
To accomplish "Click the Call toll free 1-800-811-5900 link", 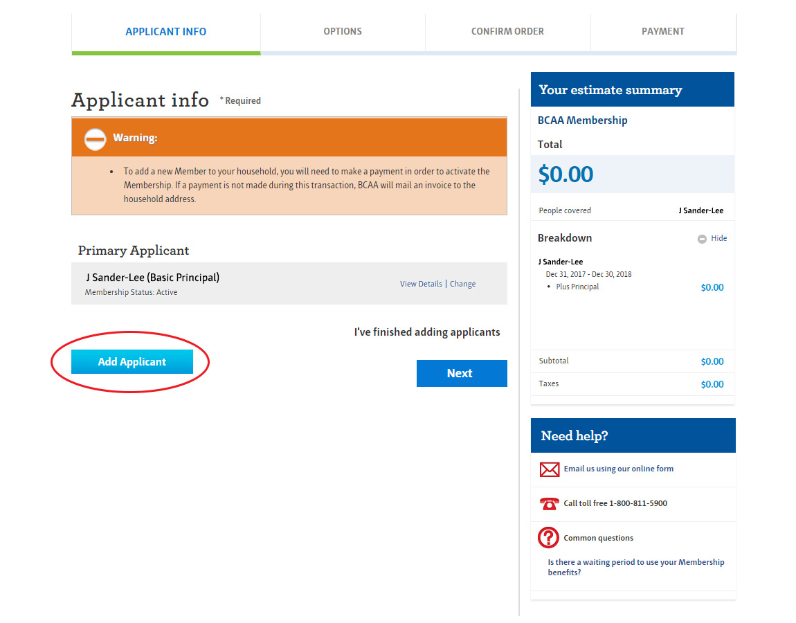I will pos(615,503).
